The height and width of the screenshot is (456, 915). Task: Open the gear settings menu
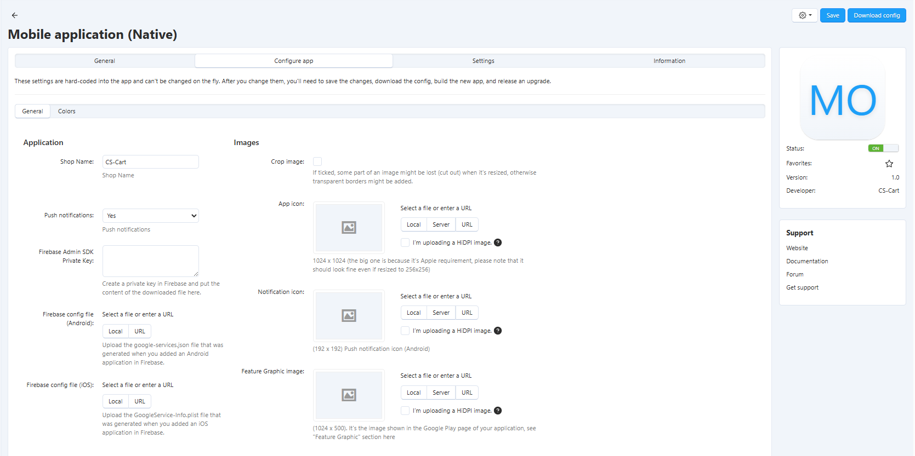point(804,15)
